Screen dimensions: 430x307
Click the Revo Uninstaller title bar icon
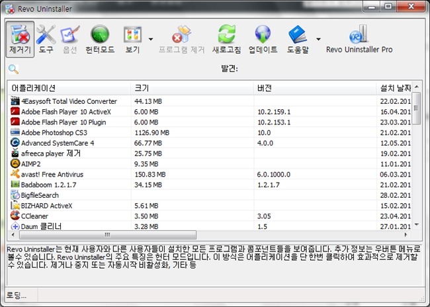(x=10, y=9)
